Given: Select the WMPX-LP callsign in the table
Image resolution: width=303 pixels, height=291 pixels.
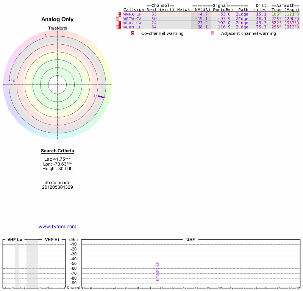Looking at the screenshot, I should tap(132, 14).
